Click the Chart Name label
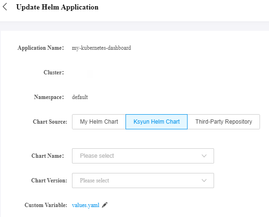Viewport: 269px width, 217px height. click(48, 156)
